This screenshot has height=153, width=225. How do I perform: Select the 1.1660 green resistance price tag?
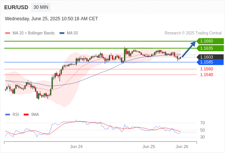point(210,41)
